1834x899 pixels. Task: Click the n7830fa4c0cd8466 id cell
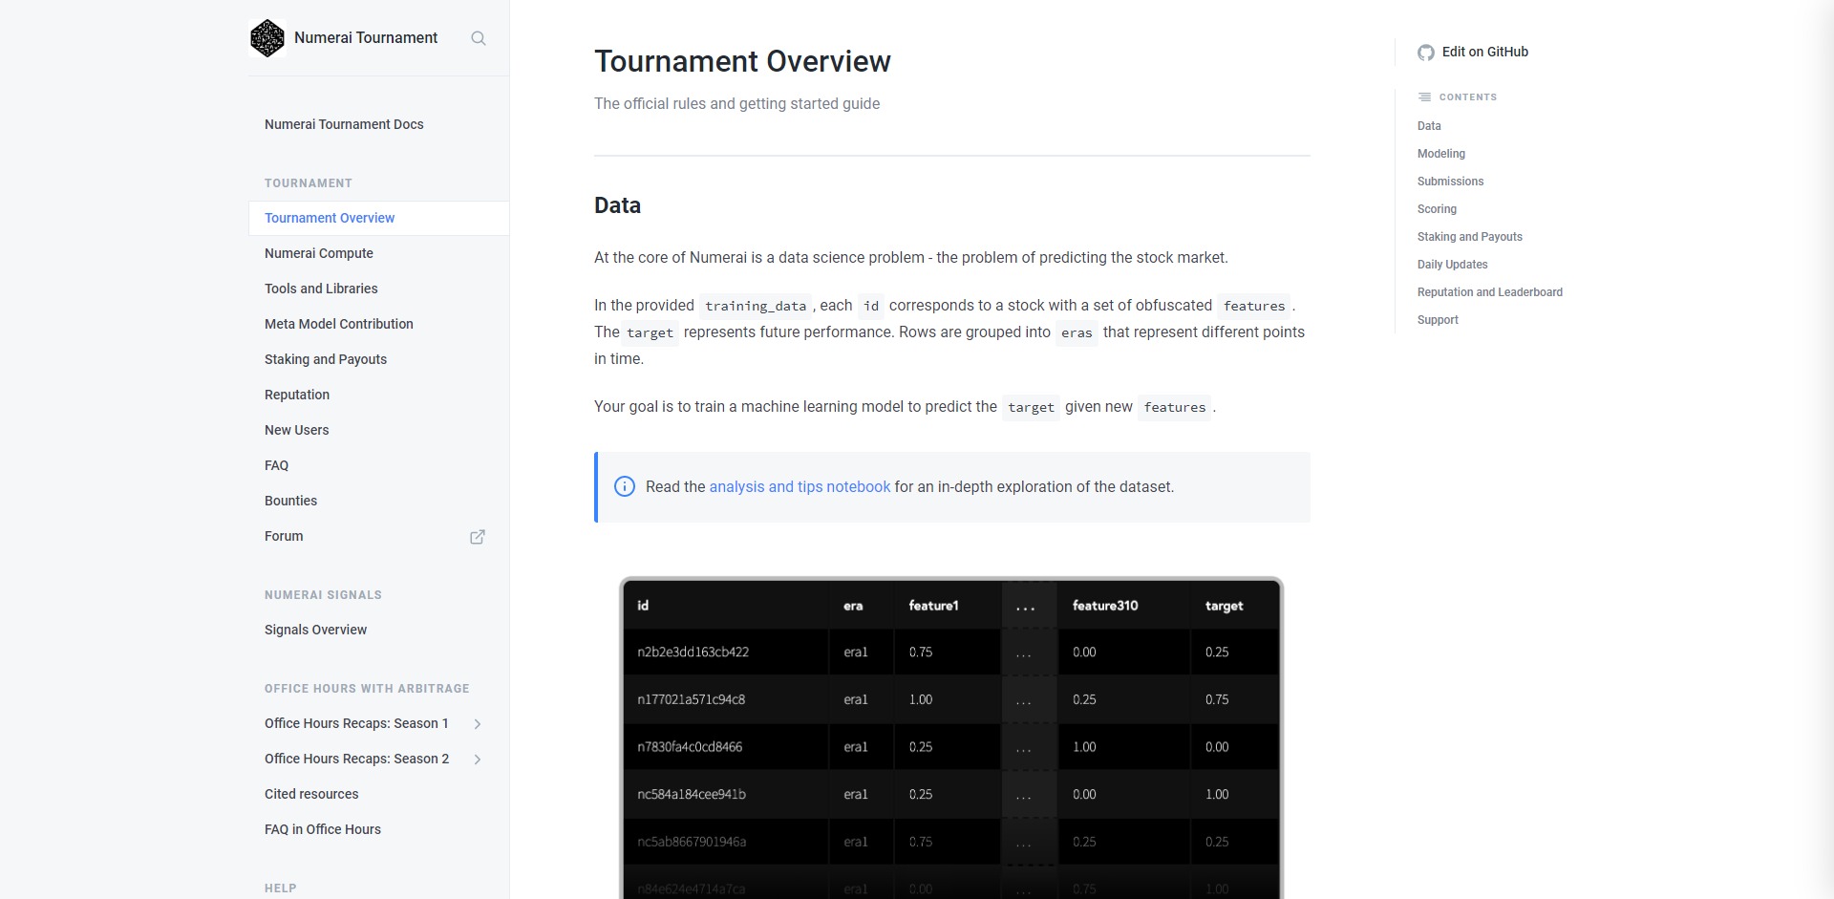pos(690,747)
